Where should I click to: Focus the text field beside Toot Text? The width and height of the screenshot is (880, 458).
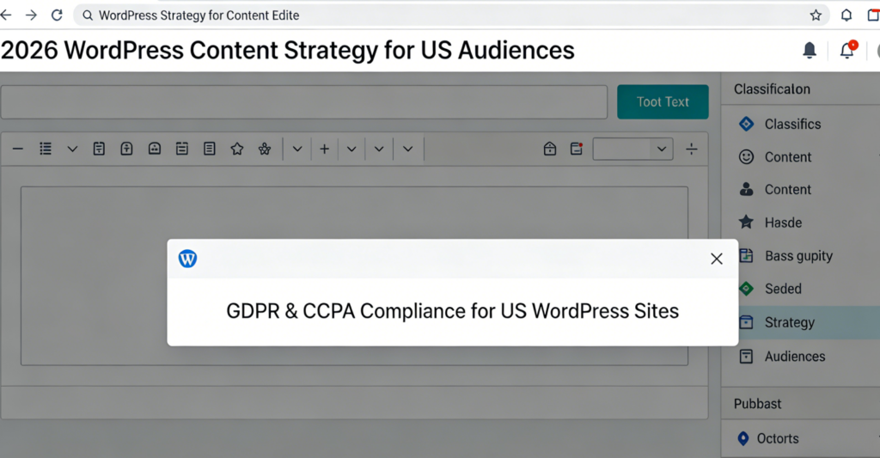tap(304, 101)
